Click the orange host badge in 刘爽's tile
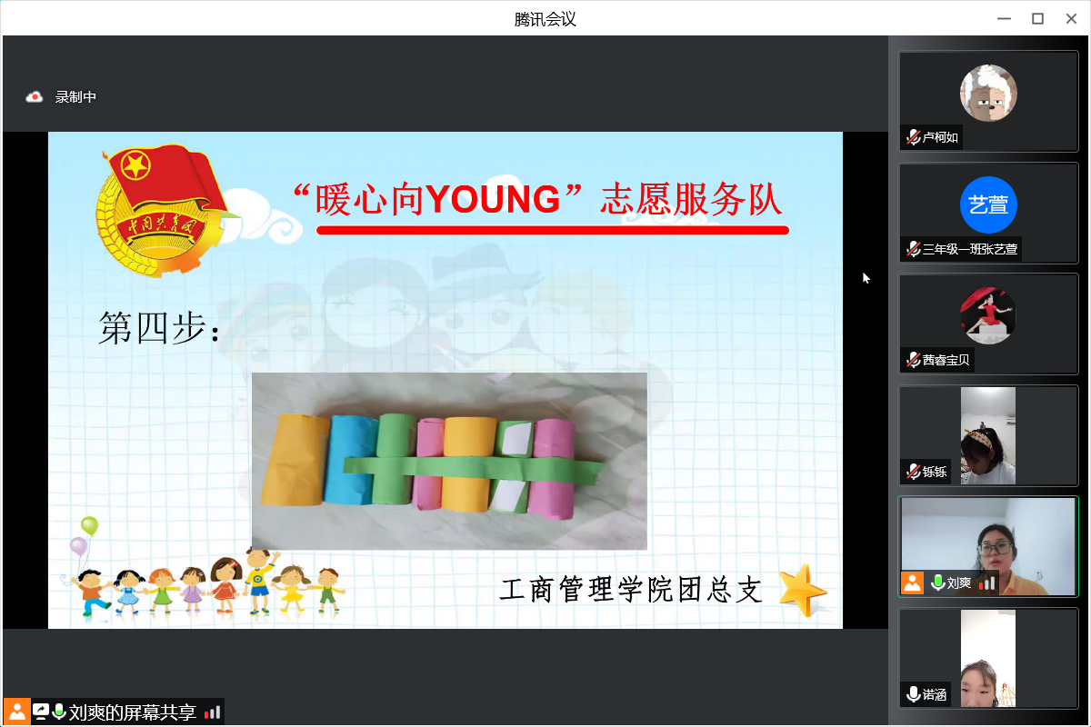This screenshot has height=727, width=1091. [912, 583]
